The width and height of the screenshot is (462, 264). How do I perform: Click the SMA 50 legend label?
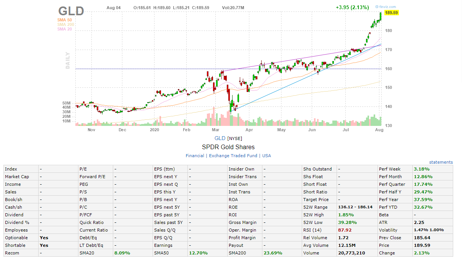tap(64, 20)
